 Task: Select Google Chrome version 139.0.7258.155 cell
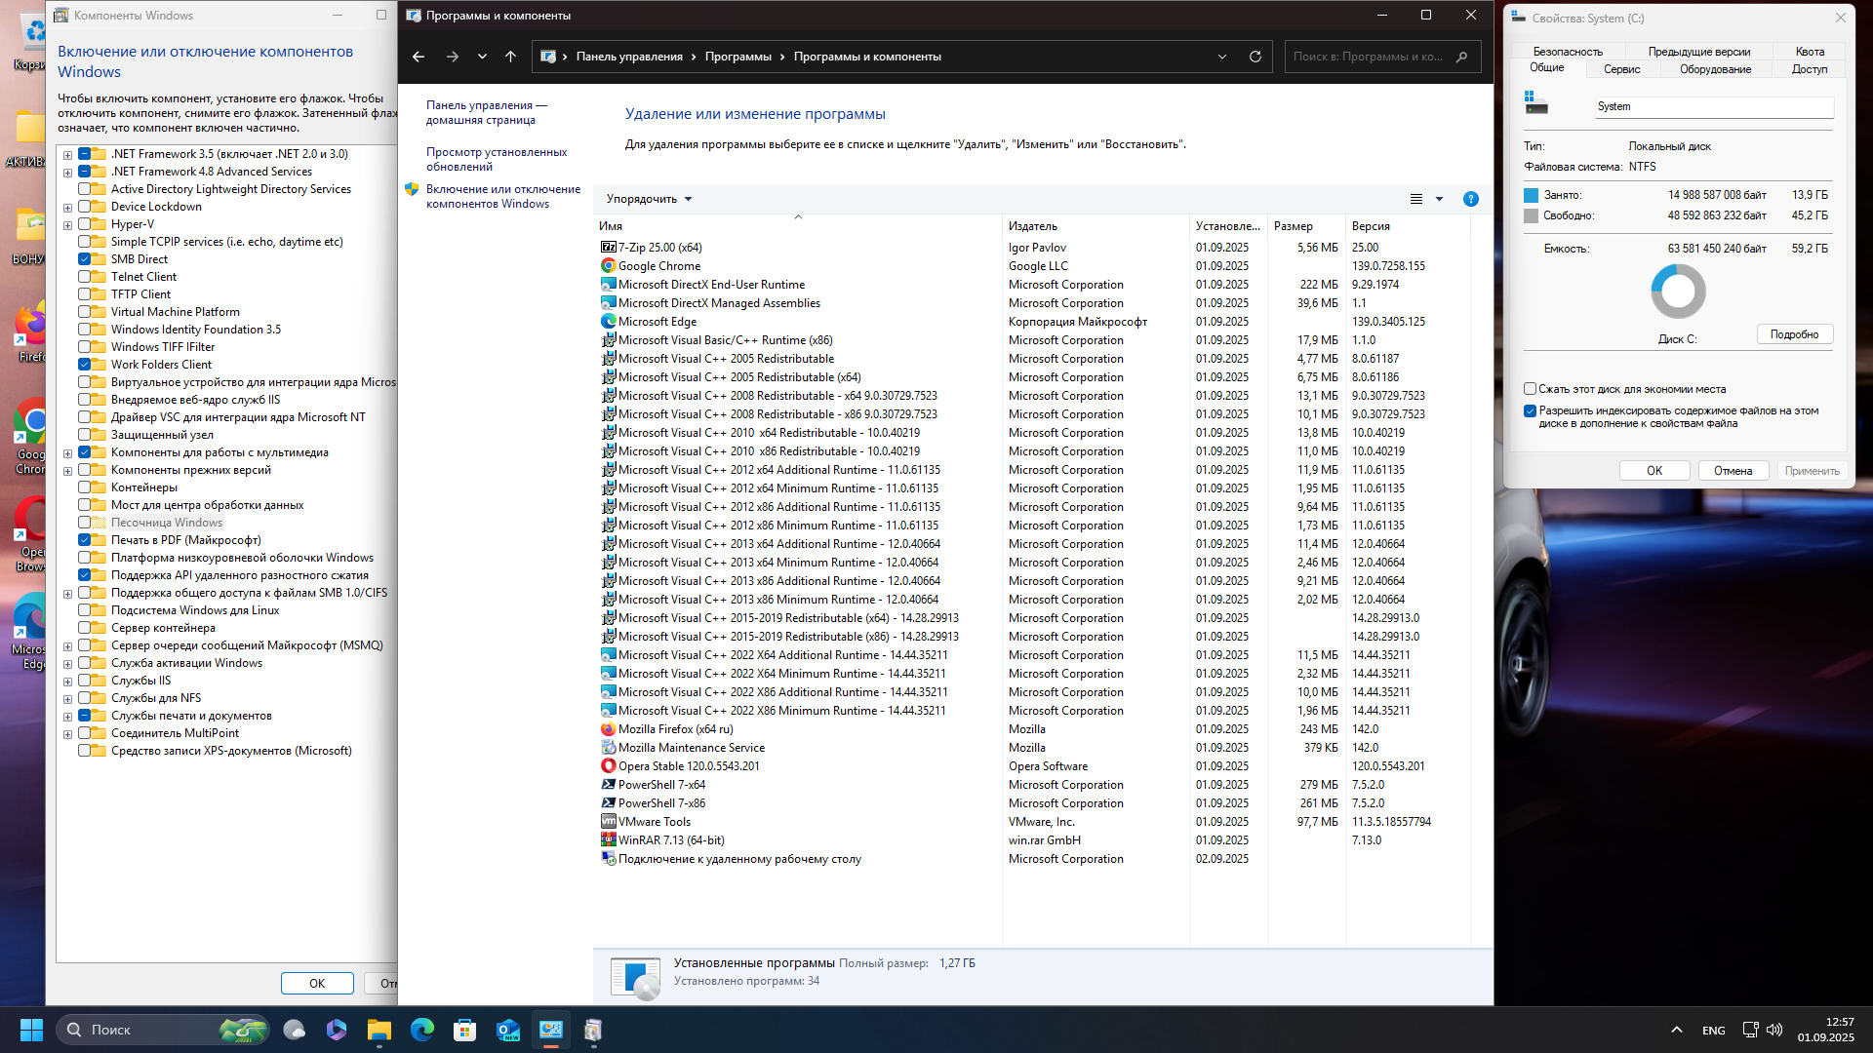pyautogui.click(x=1388, y=266)
